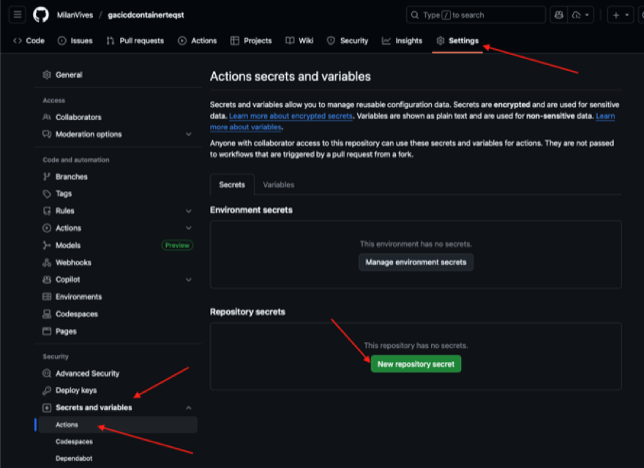
Task: Select the Secrets tab
Action: [x=232, y=185]
